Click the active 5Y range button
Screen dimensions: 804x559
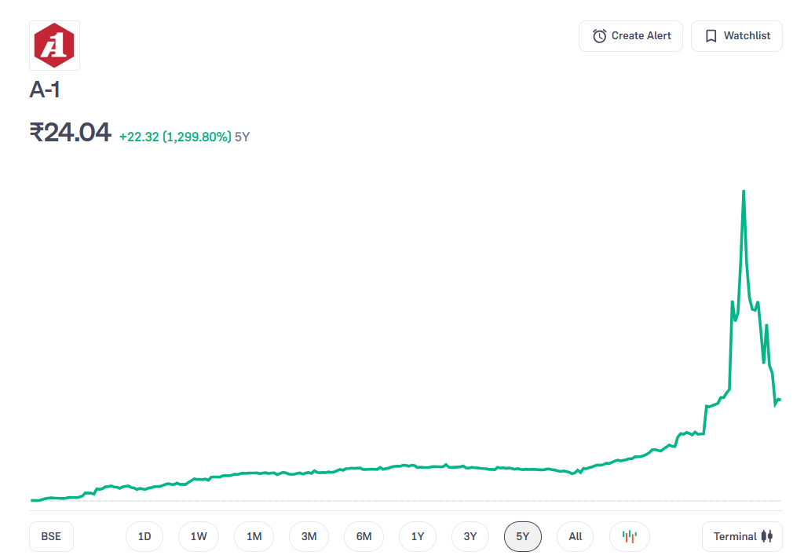pos(523,537)
